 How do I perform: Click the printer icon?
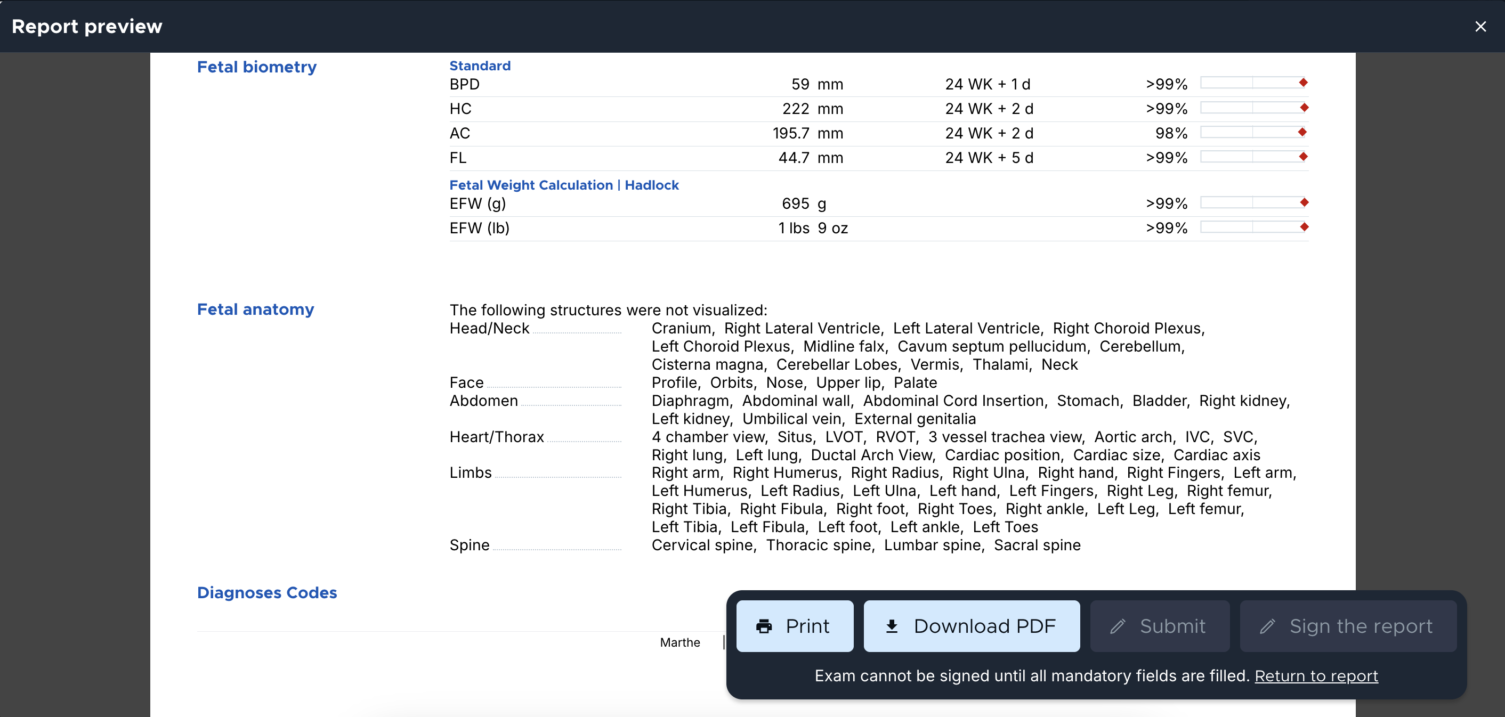coord(764,626)
